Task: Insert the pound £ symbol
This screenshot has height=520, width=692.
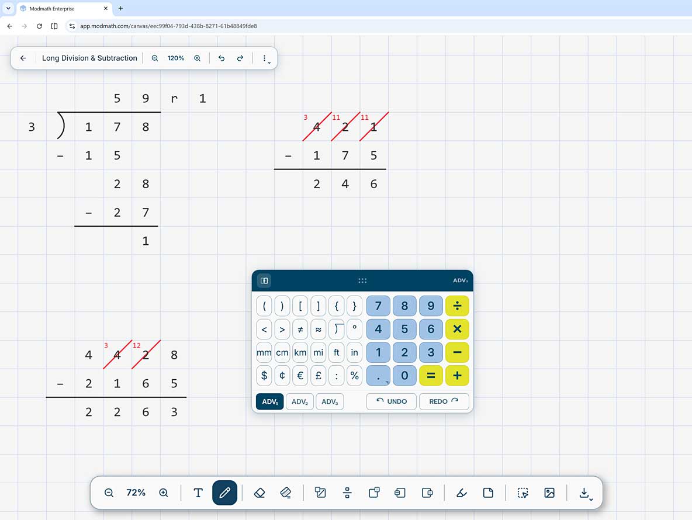Action: coord(318,375)
